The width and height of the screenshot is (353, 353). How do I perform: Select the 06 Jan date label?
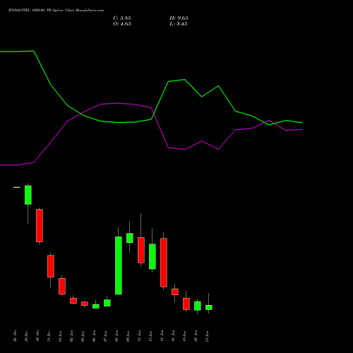pyautogui.click(x=95, y=336)
